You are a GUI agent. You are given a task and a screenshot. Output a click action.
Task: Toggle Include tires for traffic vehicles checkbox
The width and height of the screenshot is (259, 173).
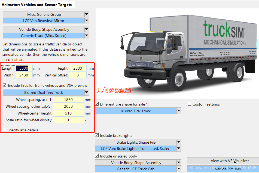(x=5, y=85)
